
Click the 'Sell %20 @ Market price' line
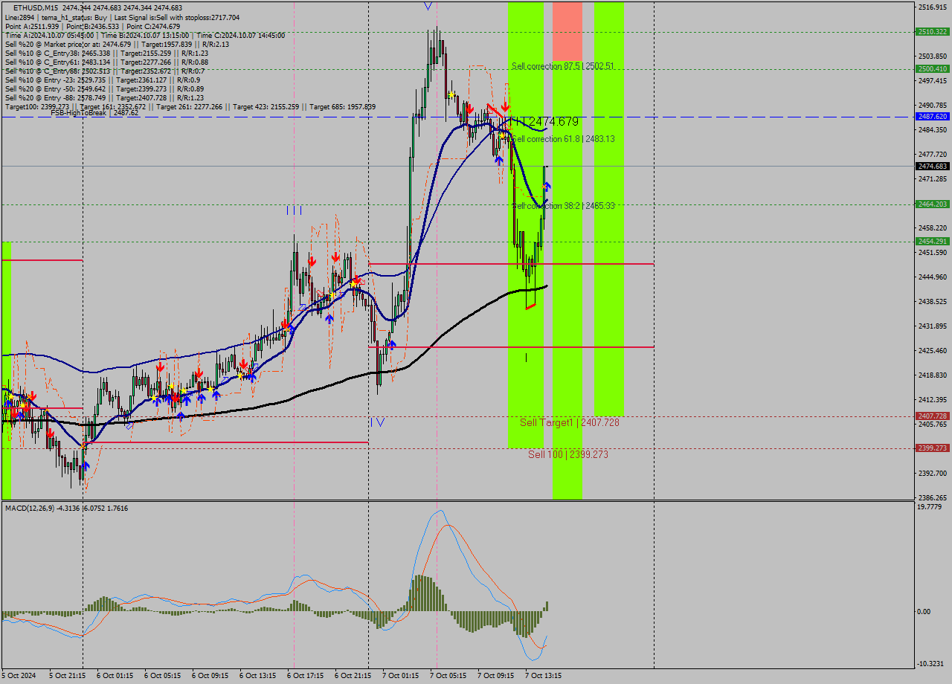tap(117, 44)
